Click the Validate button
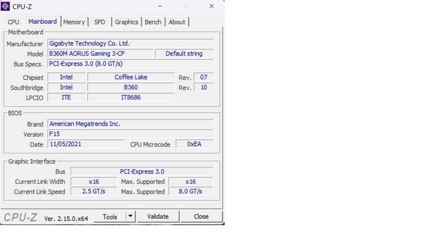Image resolution: width=432 pixels, height=243 pixels. tap(158, 217)
